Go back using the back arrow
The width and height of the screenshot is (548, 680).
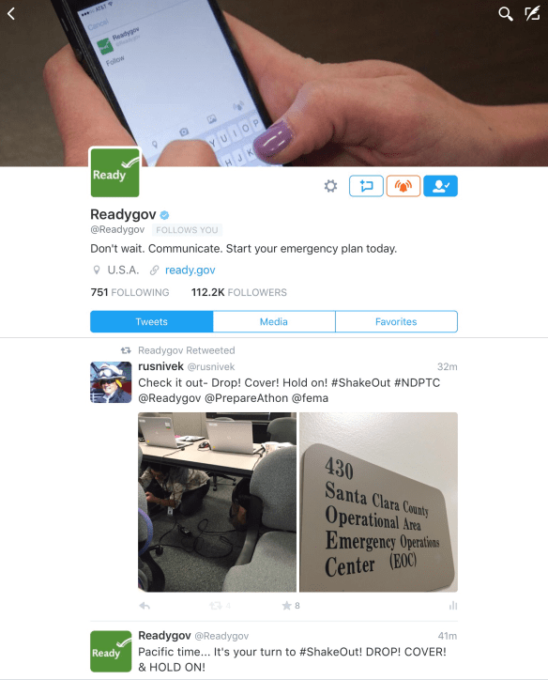[11, 14]
